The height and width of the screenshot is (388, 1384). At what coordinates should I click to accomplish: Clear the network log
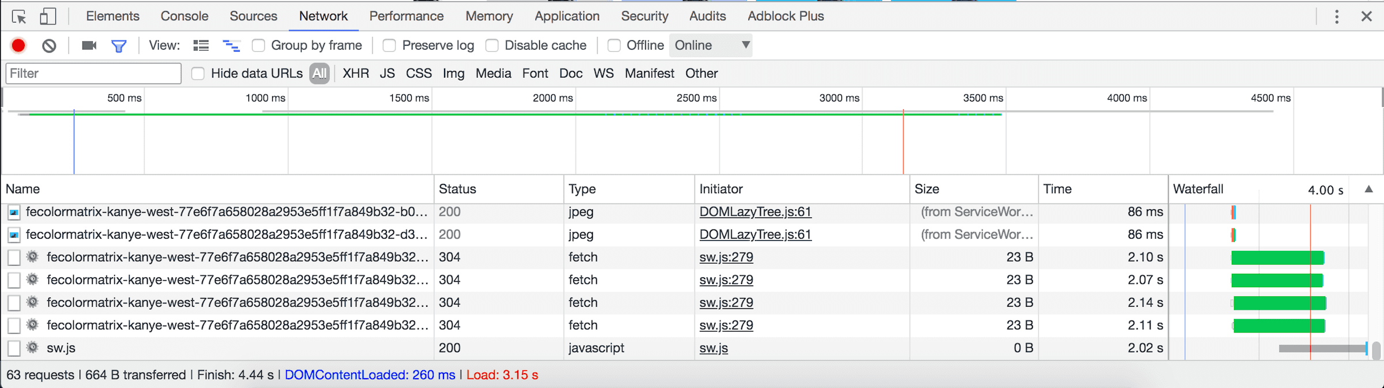click(49, 46)
